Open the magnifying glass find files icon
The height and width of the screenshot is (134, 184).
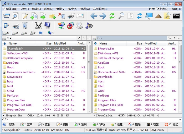click(121, 16)
